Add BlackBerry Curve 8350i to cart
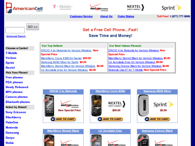195x146 pixels. point(110,119)
